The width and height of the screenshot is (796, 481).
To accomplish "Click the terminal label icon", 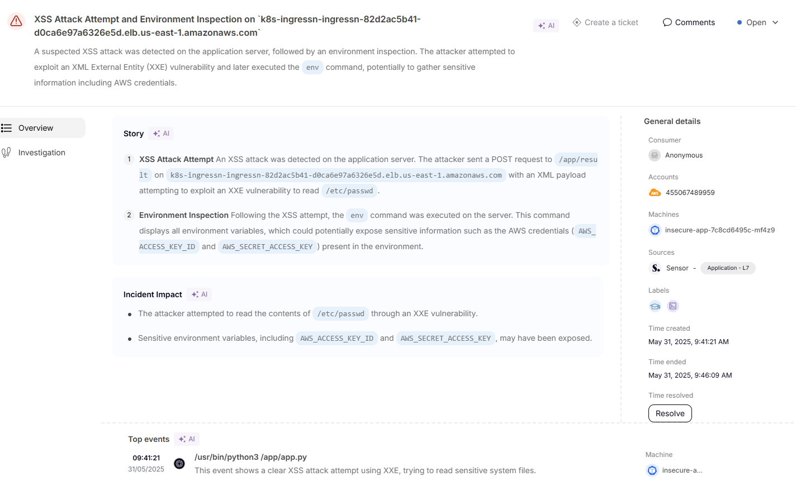I will pos(673,306).
